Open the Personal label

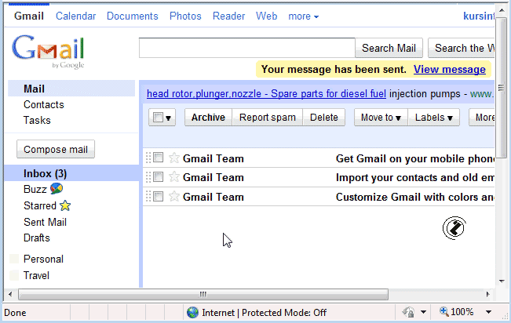coord(43,259)
